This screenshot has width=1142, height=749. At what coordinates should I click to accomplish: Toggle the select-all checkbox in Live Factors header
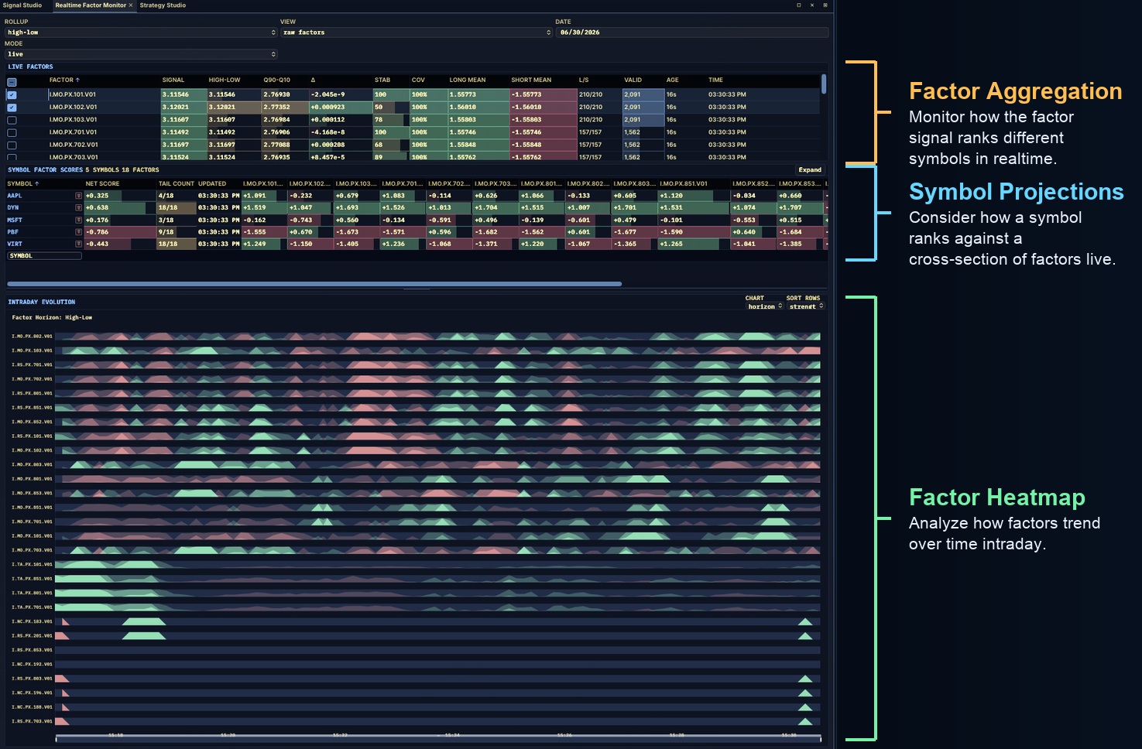12,82
